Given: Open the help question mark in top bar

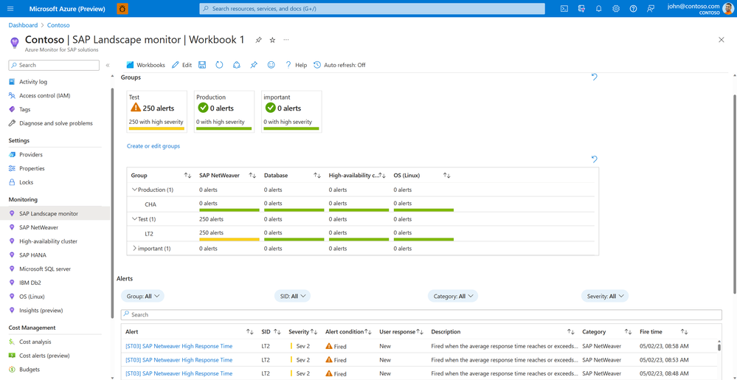Looking at the screenshot, I should point(633,8).
